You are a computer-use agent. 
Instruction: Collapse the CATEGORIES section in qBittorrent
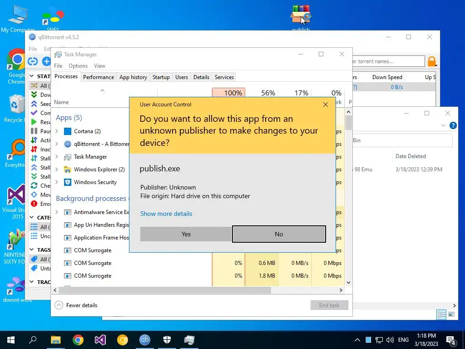tap(32, 218)
